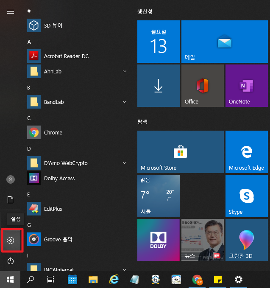270x288 pixels.
Task: Open the Microsoft Store tile
Action: click(x=181, y=152)
